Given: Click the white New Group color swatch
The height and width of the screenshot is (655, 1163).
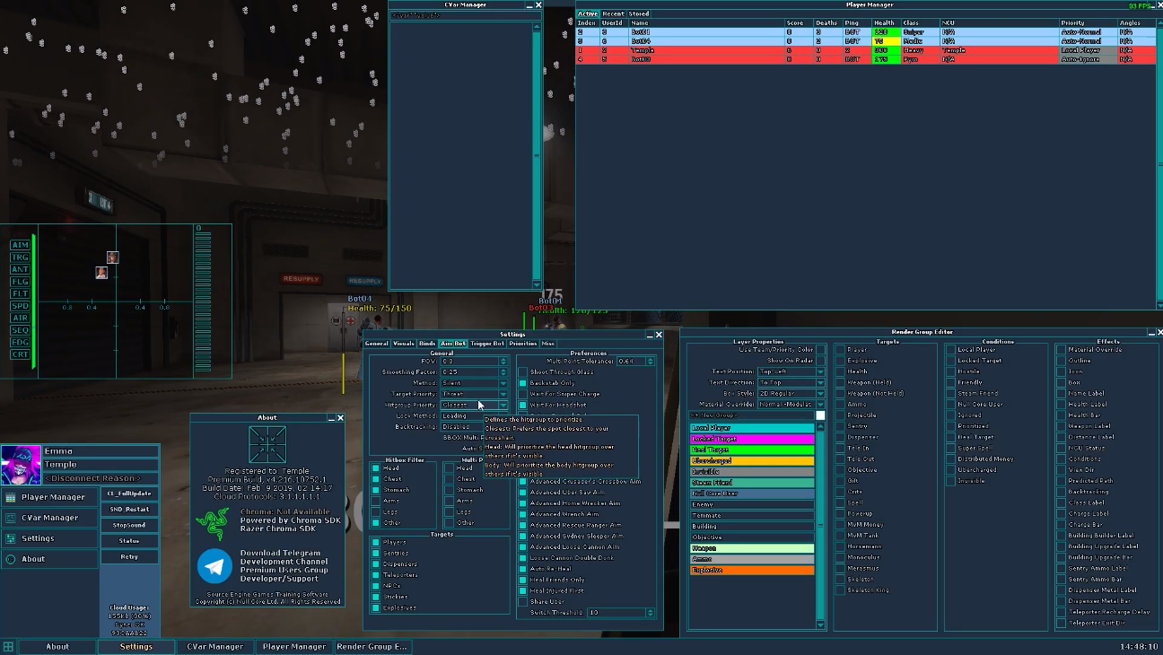Looking at the screenshot, I should tap(820, 415).
